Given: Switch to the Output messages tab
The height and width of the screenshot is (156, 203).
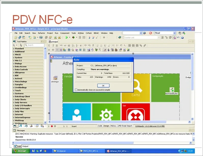Looking at the screenshot, I should pos(25,146).
